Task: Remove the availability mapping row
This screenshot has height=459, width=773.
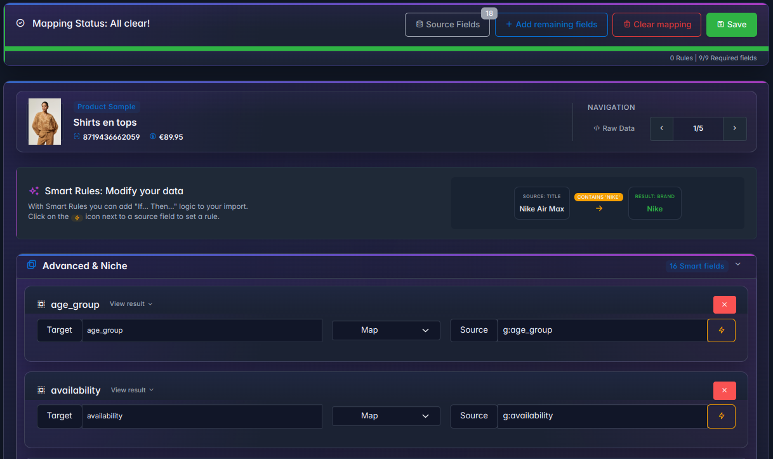Action: 724,390
